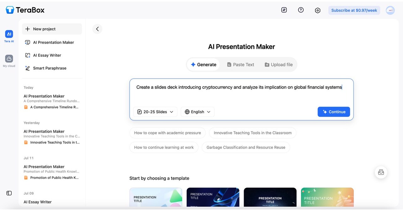Image resolution: width=403 pixels, height=211 pixels.
Task: Open the floating feedback envelope icon
Action: coord(381,172)
